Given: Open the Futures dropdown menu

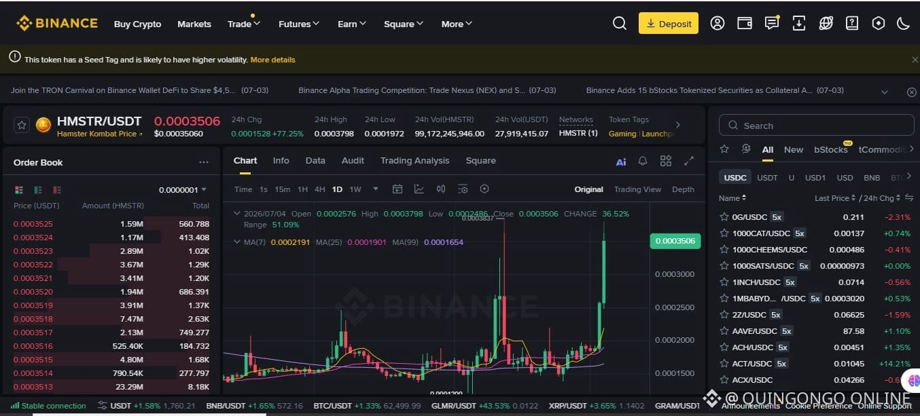Looking at the screenshot, I should (x=299, y=24).
